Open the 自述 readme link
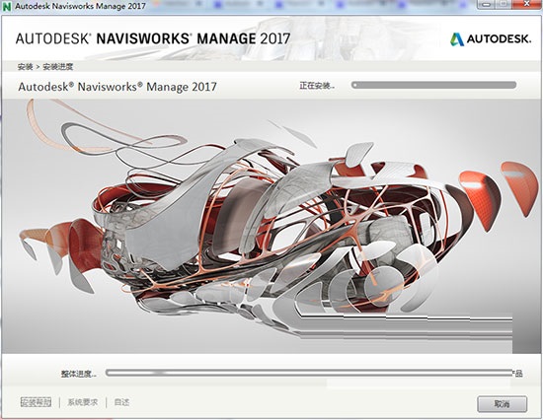This screenshot has height=420, width=543. (121, 402)
